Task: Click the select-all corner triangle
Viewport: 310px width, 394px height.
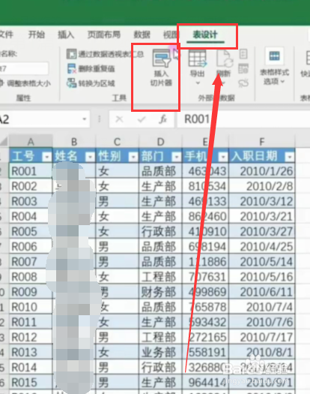Action: pyautogui.click(x=4, y=142)
